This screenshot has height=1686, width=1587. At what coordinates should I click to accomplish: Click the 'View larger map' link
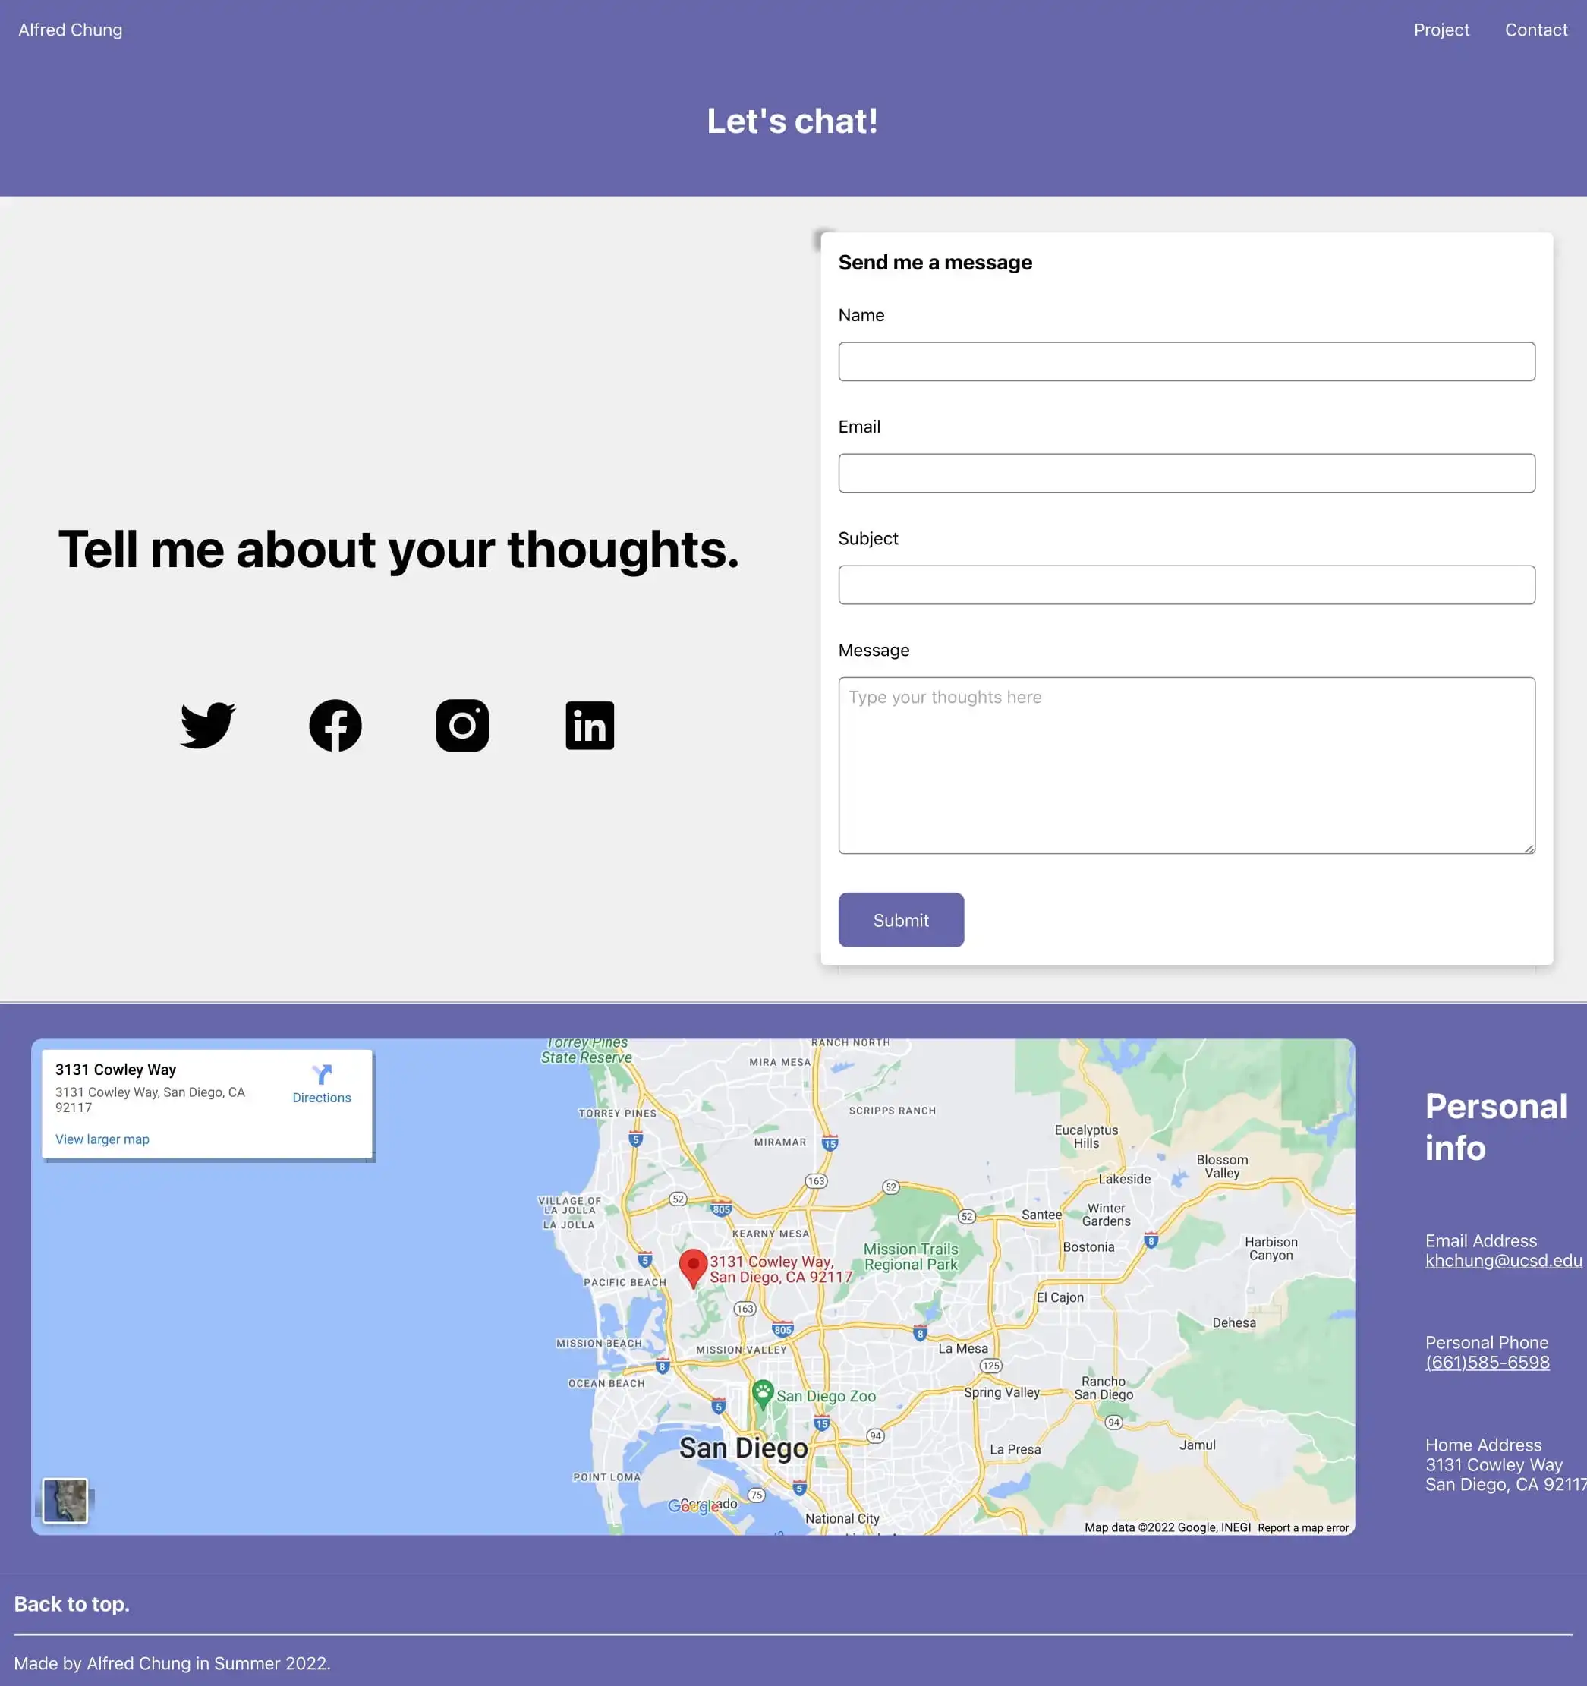pos(102,1139)
